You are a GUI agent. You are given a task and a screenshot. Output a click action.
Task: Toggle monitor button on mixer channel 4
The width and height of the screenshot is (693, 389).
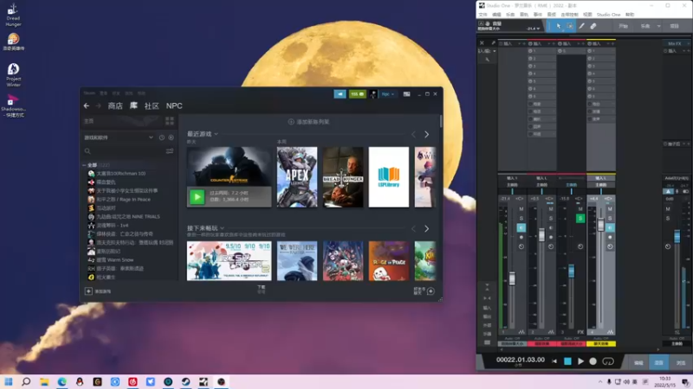(610, 227)
